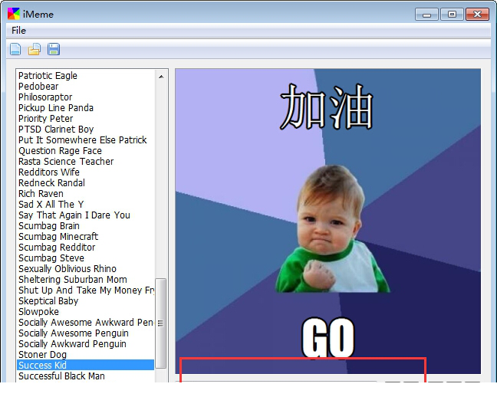497x397 pixels.
Task: Select Slowpoke template
Action: pyautogui.click(x=86, y=312)
